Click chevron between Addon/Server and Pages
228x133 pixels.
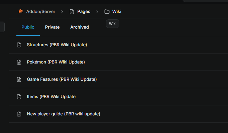coord(62,12)
